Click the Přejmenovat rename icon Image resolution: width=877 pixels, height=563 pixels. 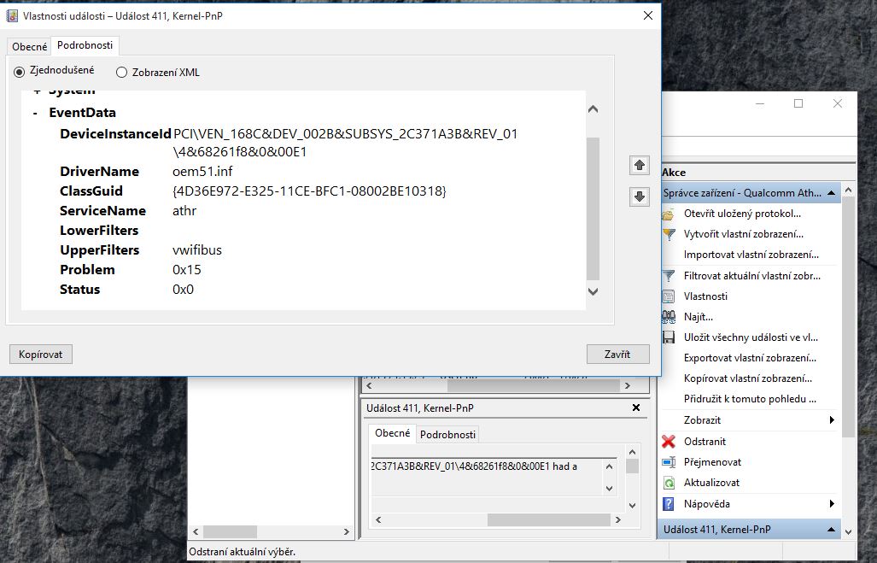669,462
